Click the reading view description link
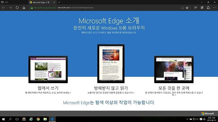 111,93
